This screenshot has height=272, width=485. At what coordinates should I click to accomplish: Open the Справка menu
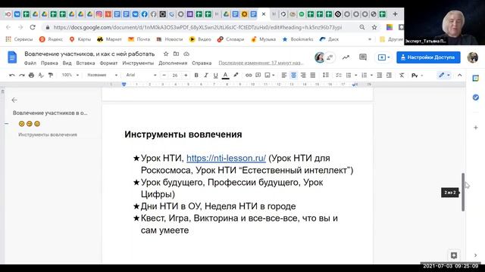click(202, 63)
